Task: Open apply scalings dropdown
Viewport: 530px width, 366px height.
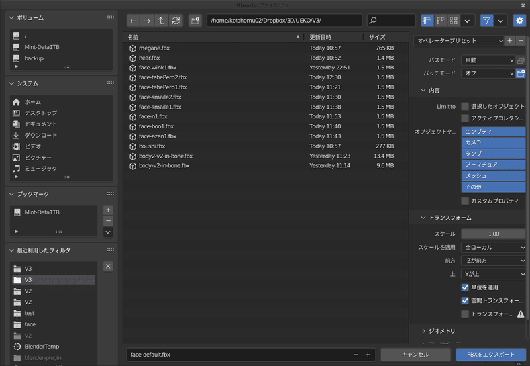Action: pos(494,247)
